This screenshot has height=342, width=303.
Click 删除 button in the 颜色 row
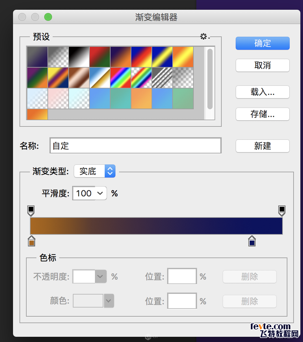tap(250, 301)
